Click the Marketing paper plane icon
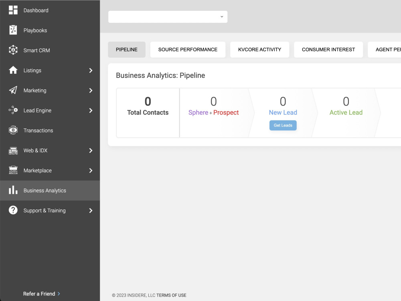 13,90
